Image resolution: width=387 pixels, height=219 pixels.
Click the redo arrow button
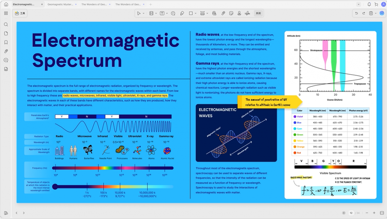click(x=364, y=13)
